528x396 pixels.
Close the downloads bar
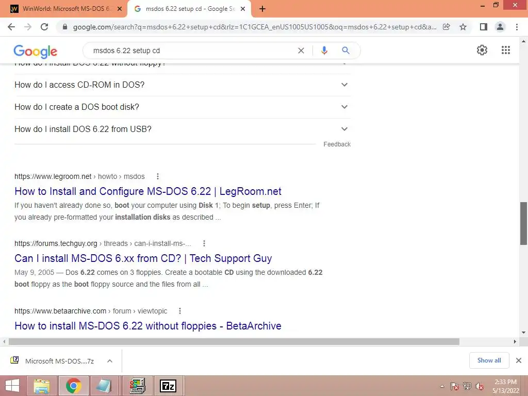click(x=519, y=360)
